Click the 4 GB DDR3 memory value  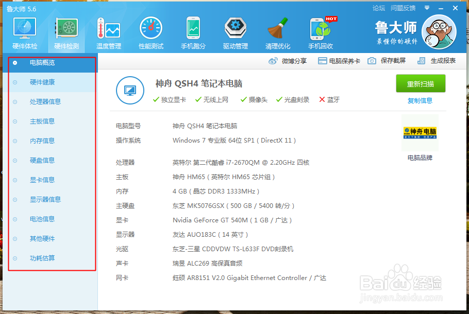[215, 191]
